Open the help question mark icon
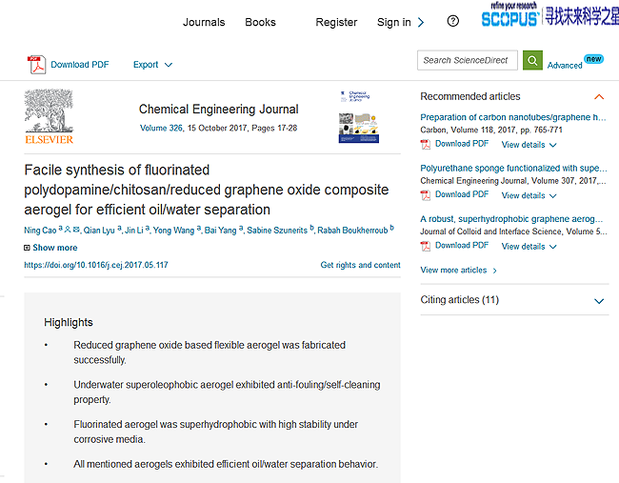The image size is (619, 483). click(x=452, y=22)
